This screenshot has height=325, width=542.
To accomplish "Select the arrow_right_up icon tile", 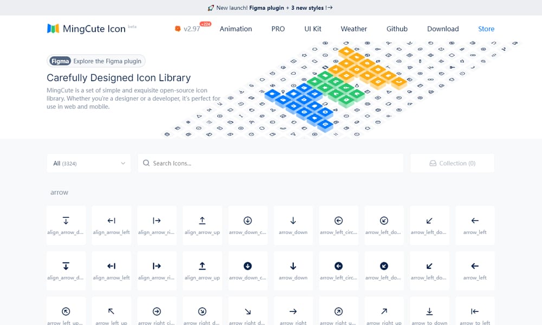I will pos(384,311).
